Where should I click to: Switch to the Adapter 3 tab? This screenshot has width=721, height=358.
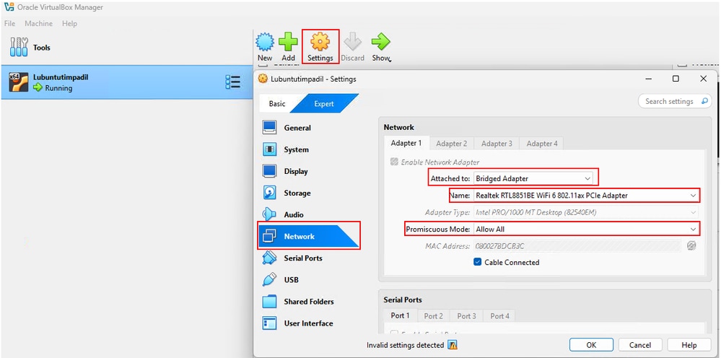[x=497, y=144]
